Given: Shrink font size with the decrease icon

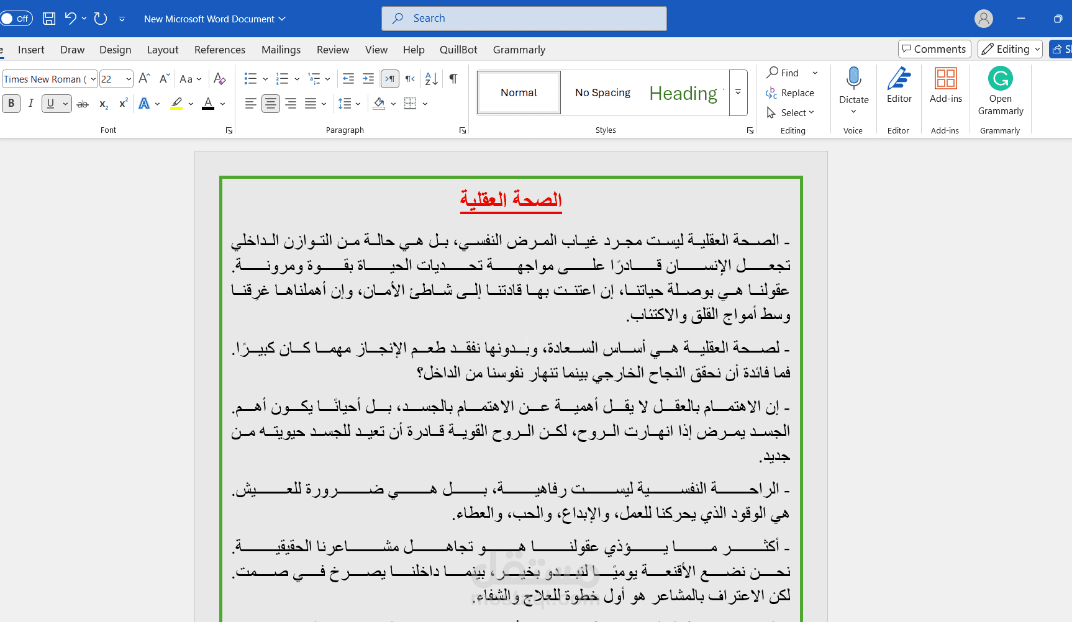Looking at the screenshot, I should click(164, 78).
